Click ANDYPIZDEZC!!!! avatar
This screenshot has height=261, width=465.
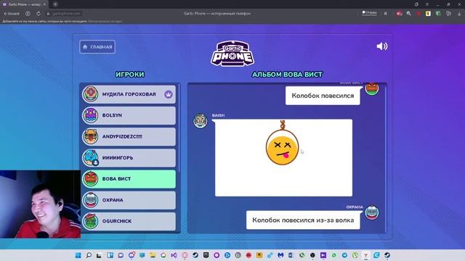pos(90,136)
